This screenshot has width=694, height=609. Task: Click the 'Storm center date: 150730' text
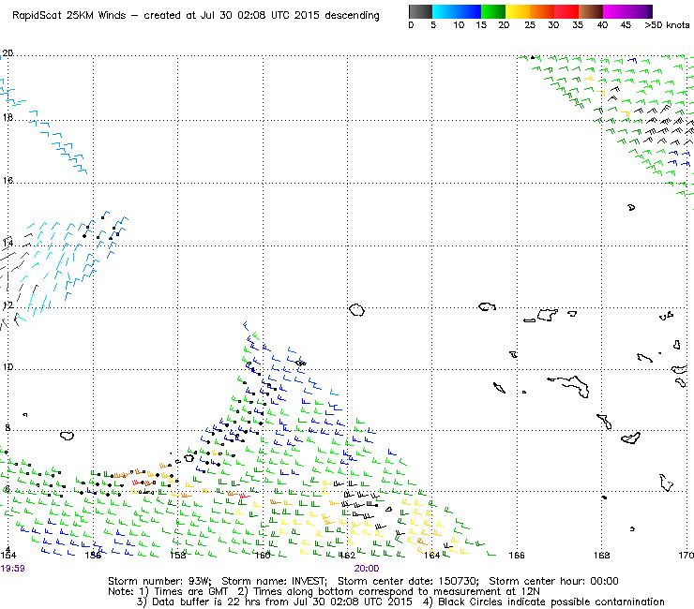coord(408,581)
